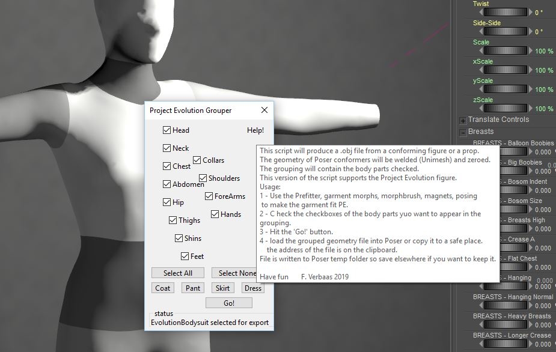
Task: Click the zScale dial slider
Action: (506, 108)
